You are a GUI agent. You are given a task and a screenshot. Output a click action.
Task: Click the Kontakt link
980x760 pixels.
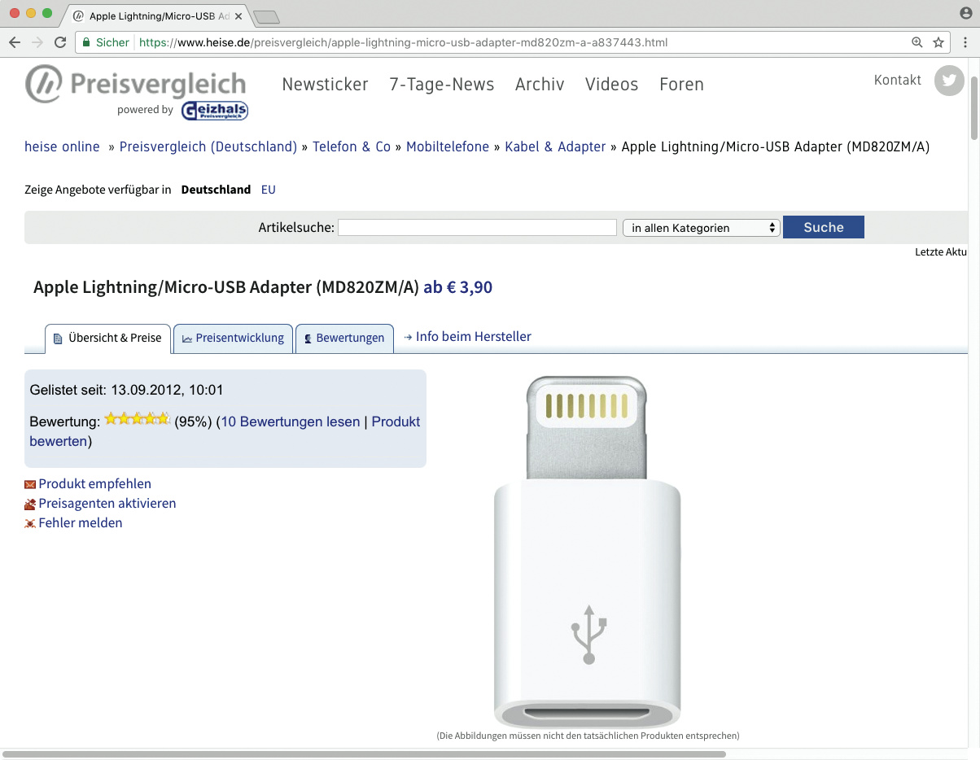[x=898, y=80]
